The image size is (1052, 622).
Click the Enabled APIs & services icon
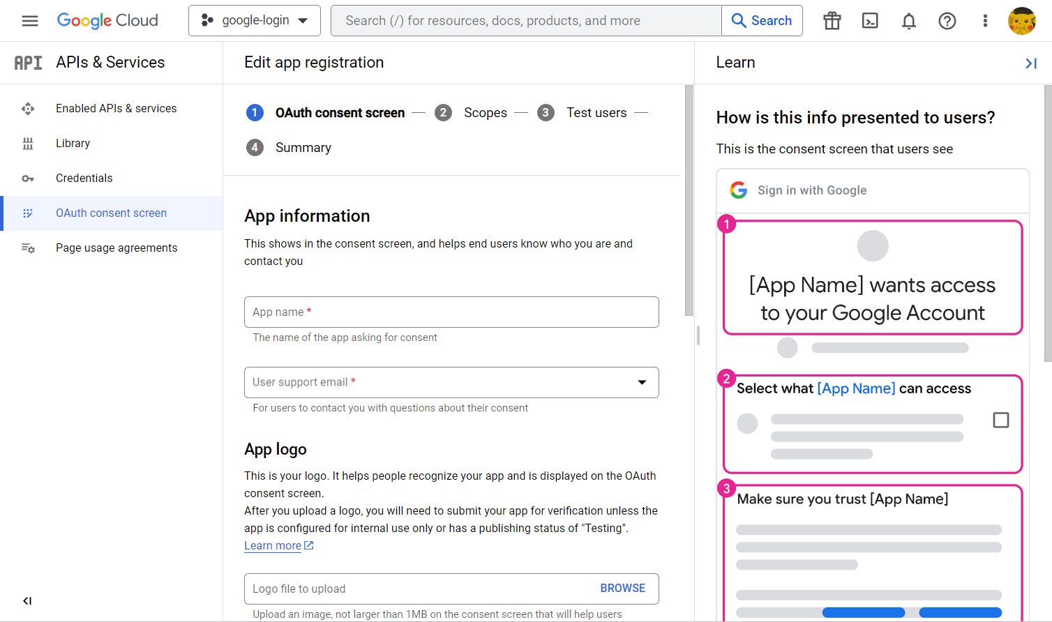28,109
